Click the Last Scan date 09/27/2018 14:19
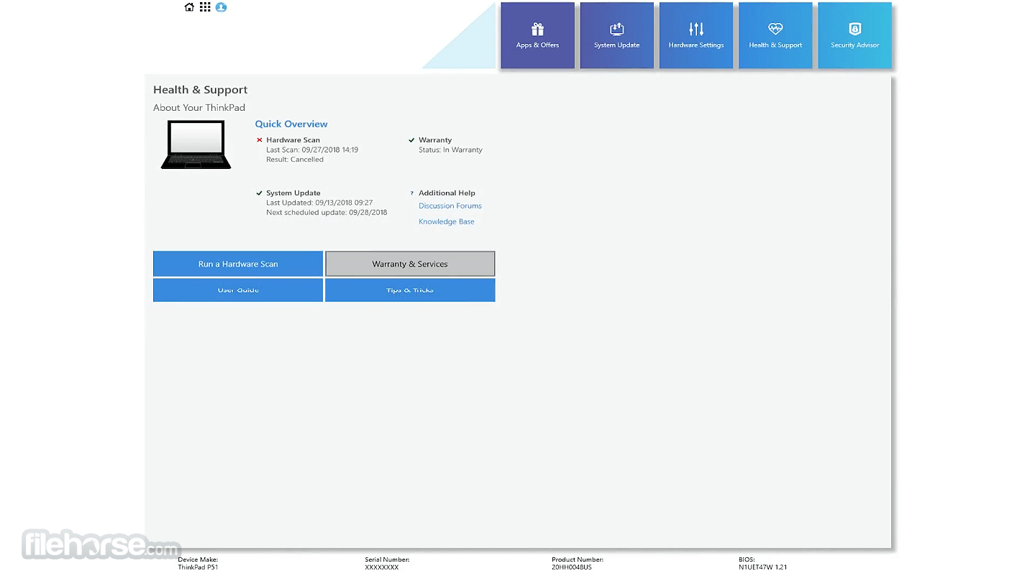Screen dimensions: 1035x581 pyautogui.click(x=312, y=150)
